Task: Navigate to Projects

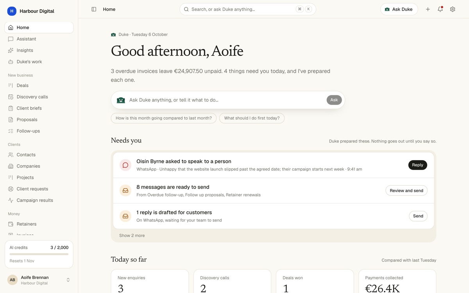Action: [x=39, y=177]
